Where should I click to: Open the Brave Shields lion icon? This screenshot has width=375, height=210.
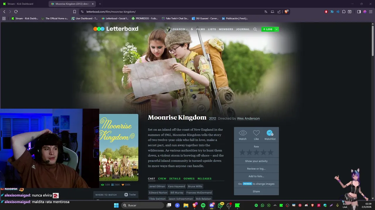point(286,12)
